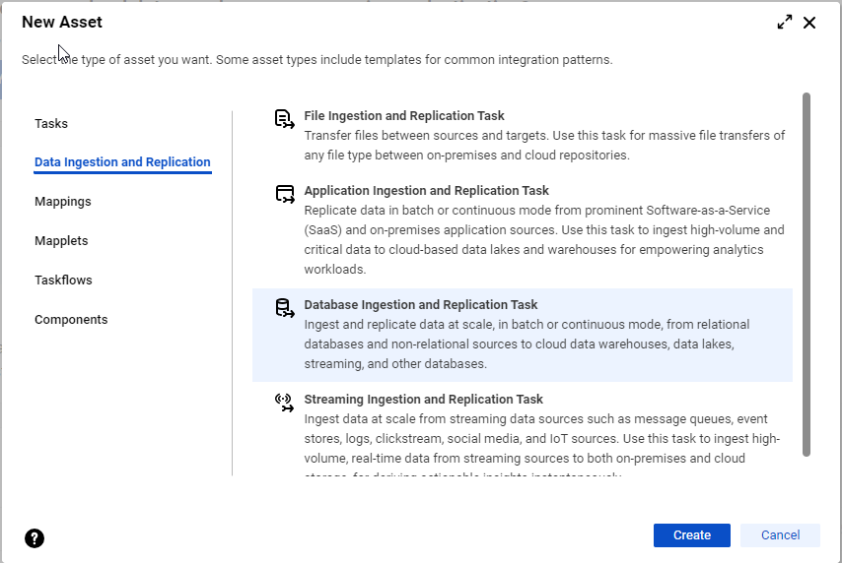Open the Components category
Screen dimensions: 842x563
71,320
